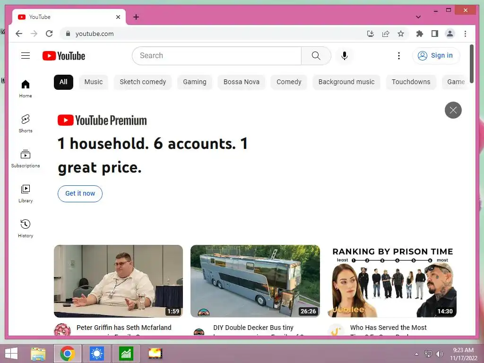Click Get it now button
The width and height of the screenshot is (484, 363).
[x=80, y=193]
